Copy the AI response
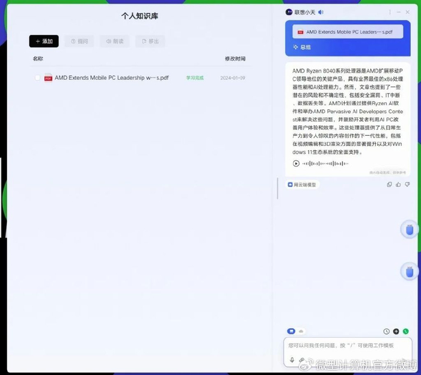 point(389,184)
